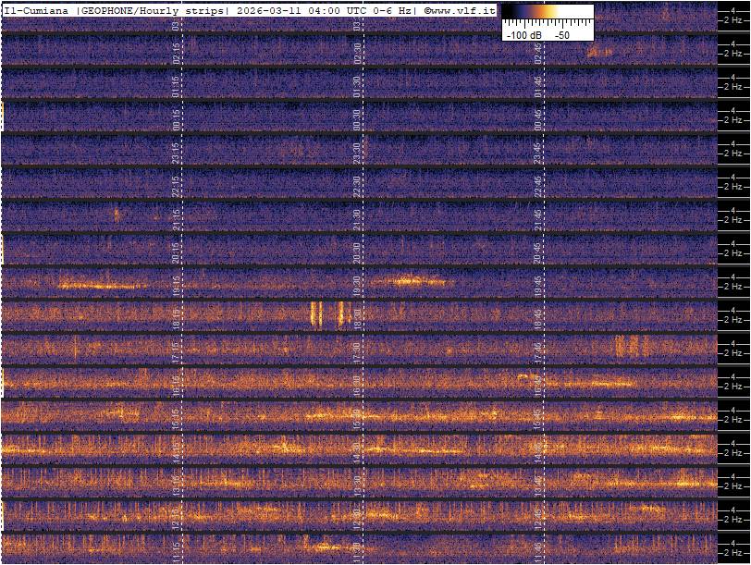Click the 14:30 time marker

[x=357, y=452]
